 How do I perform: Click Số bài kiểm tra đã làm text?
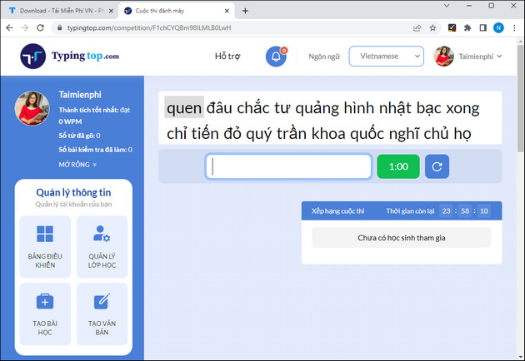96,150
